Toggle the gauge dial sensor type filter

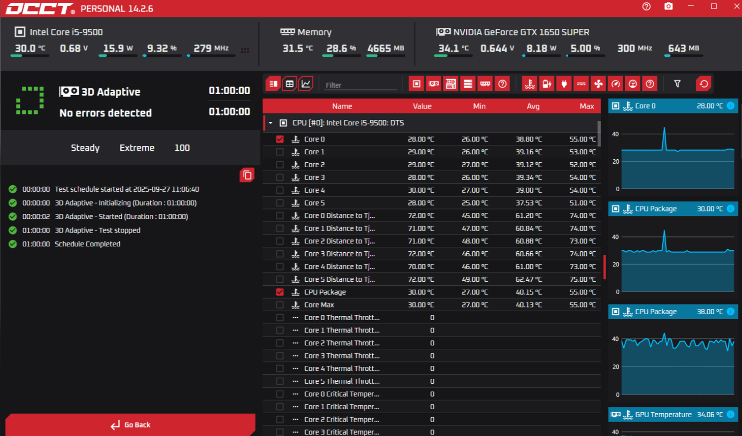[633, 84]
